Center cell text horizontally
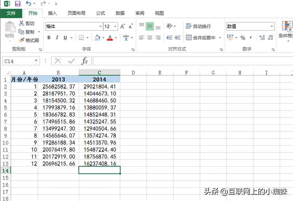 pos(150,37)
